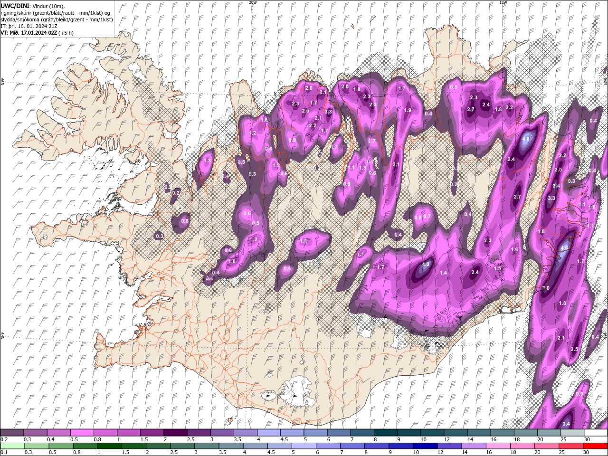Click the darkest green swatch labeled 1 in the rain legend

pos(110,446)
